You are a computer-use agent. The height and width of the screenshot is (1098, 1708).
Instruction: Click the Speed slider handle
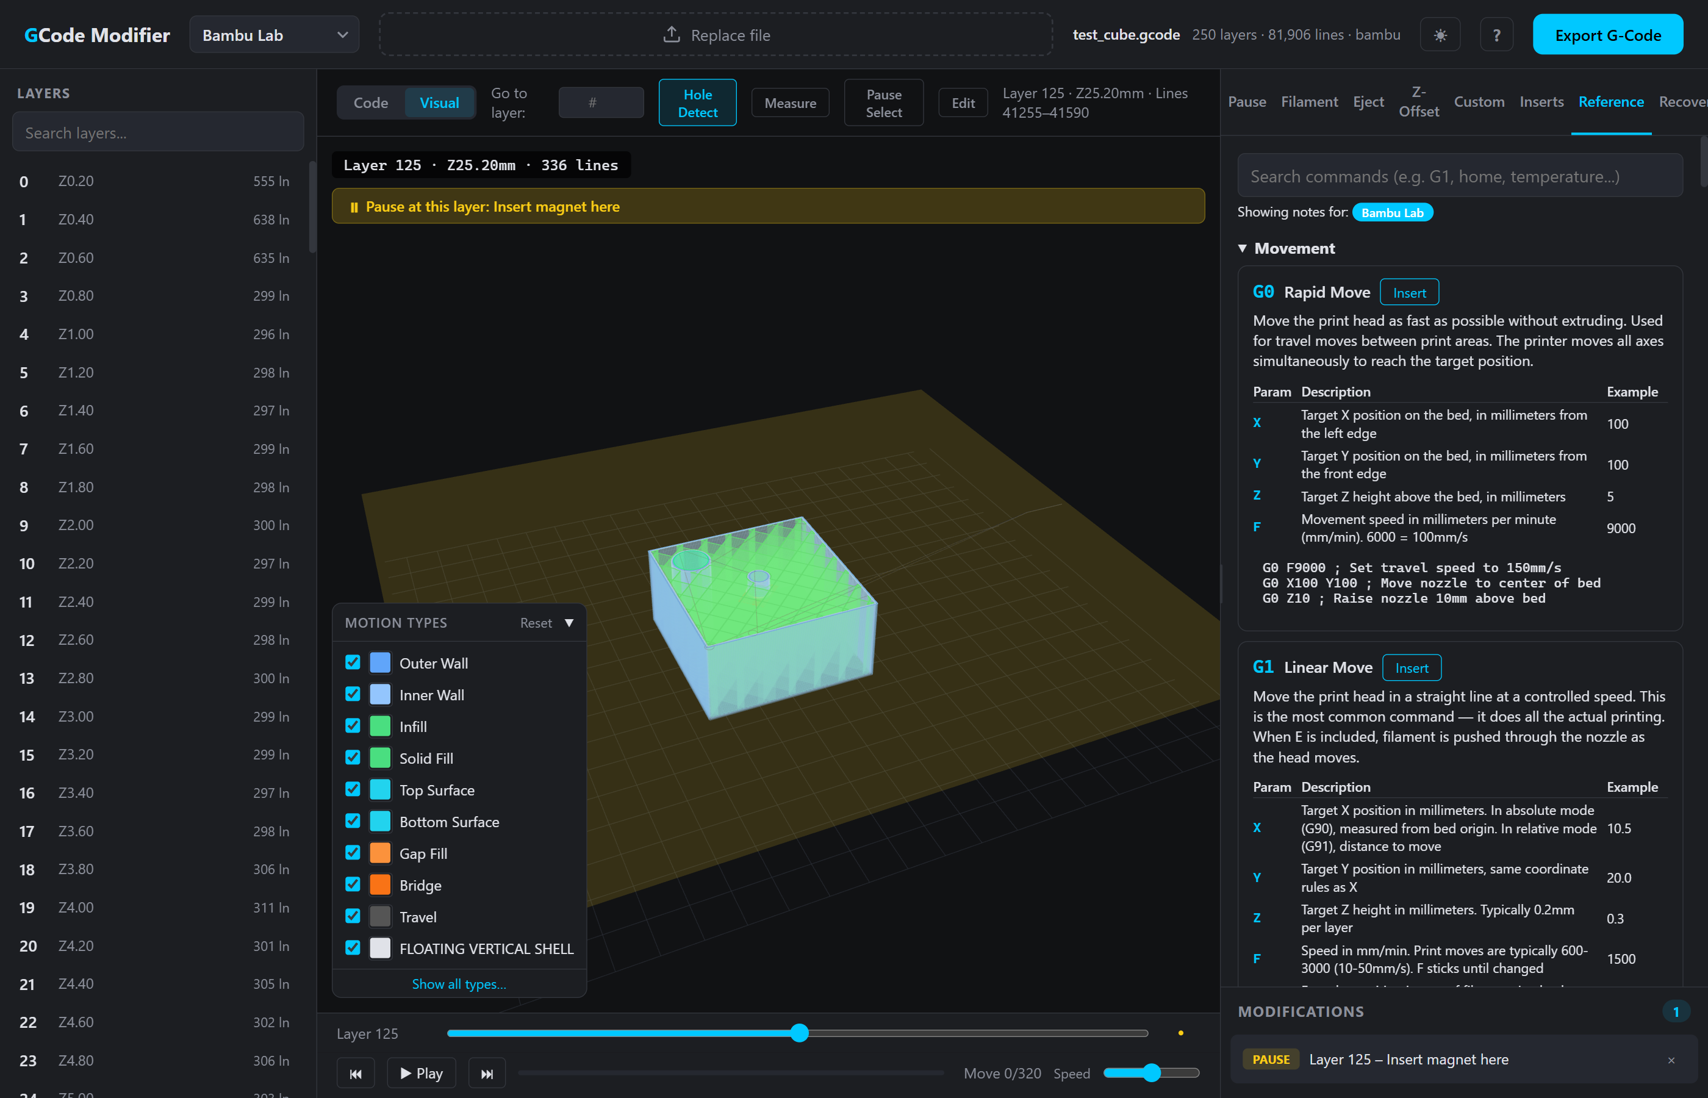pyautogui.click(x=1151, y=1073)
